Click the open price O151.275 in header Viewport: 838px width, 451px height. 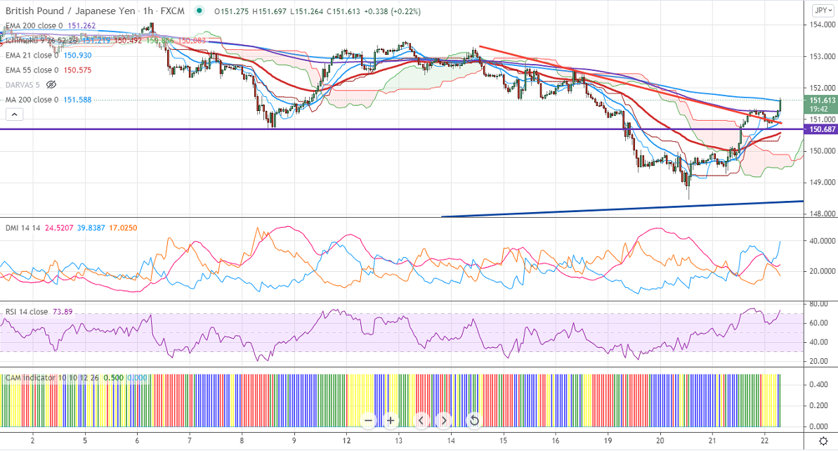coord(231,11)
